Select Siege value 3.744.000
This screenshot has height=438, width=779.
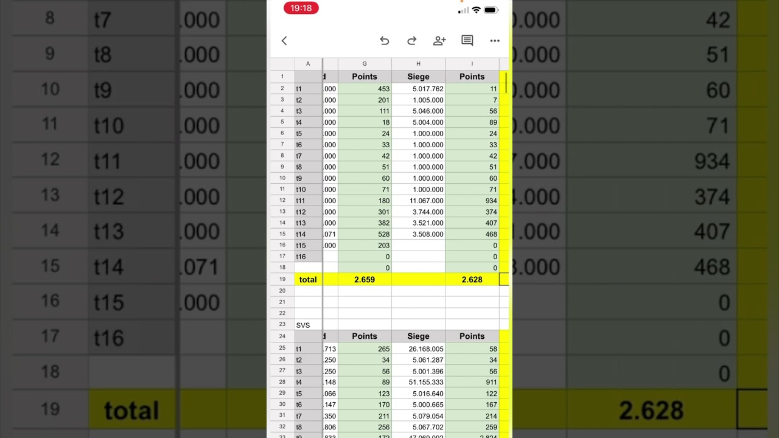pyautogui.click(x=418, y=212)
